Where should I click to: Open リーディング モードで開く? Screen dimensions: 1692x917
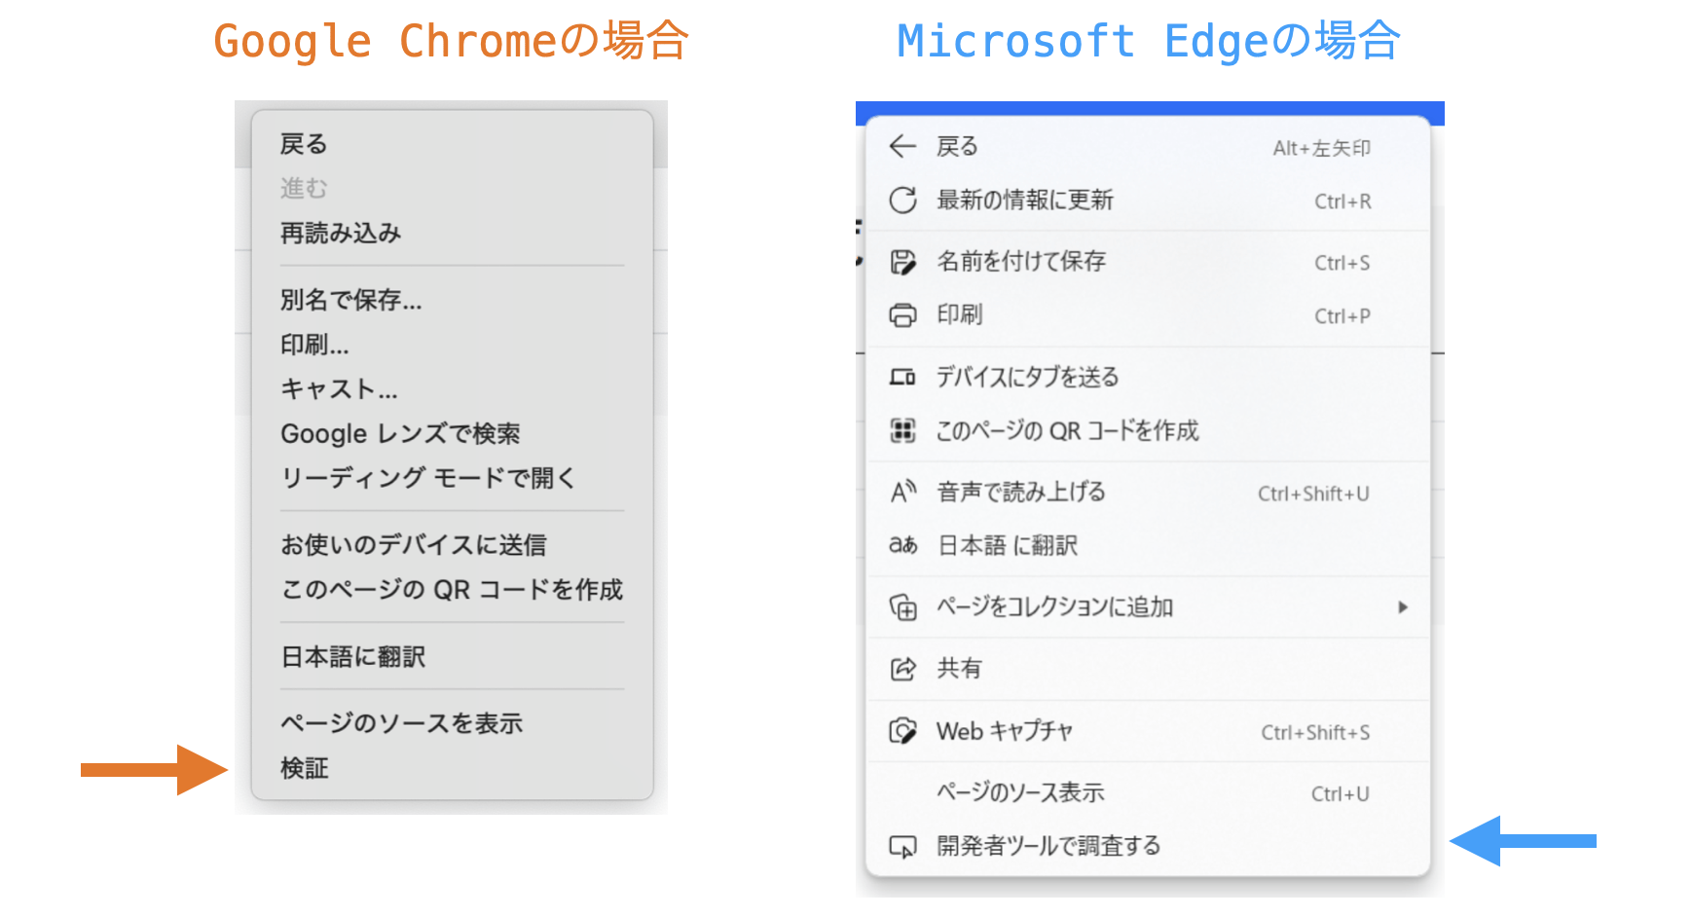pos(428,478)
